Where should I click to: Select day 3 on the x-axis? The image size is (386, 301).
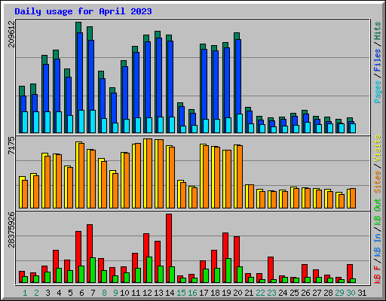coord(47,293)
